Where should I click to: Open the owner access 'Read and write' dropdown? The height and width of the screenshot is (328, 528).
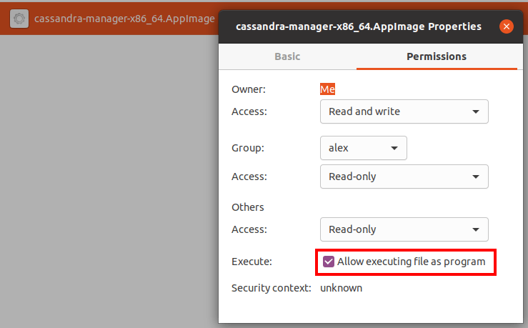[x=404, y=111]
